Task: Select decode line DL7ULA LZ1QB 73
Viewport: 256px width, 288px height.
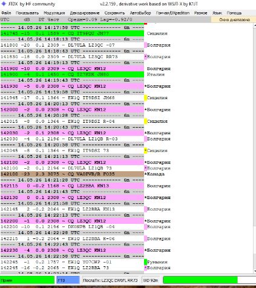Action: (72, 168)
